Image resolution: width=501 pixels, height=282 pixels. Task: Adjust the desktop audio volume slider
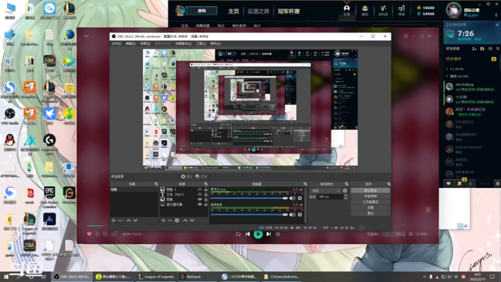coord(249,214)
